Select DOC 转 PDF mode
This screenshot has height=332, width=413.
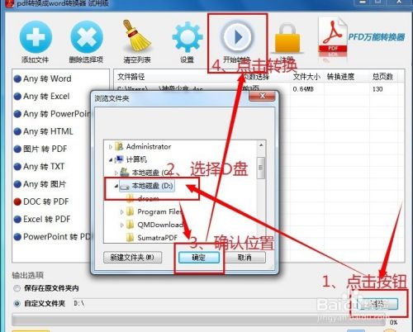(41, 202)
